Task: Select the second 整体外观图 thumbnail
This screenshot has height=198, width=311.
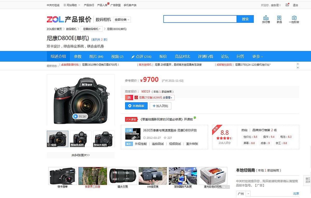Action: coord(104,139)
